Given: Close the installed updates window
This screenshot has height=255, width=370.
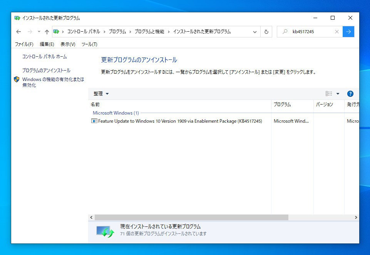Looking at the screenshot, I should pyautogui.click(x=350, y=18).
